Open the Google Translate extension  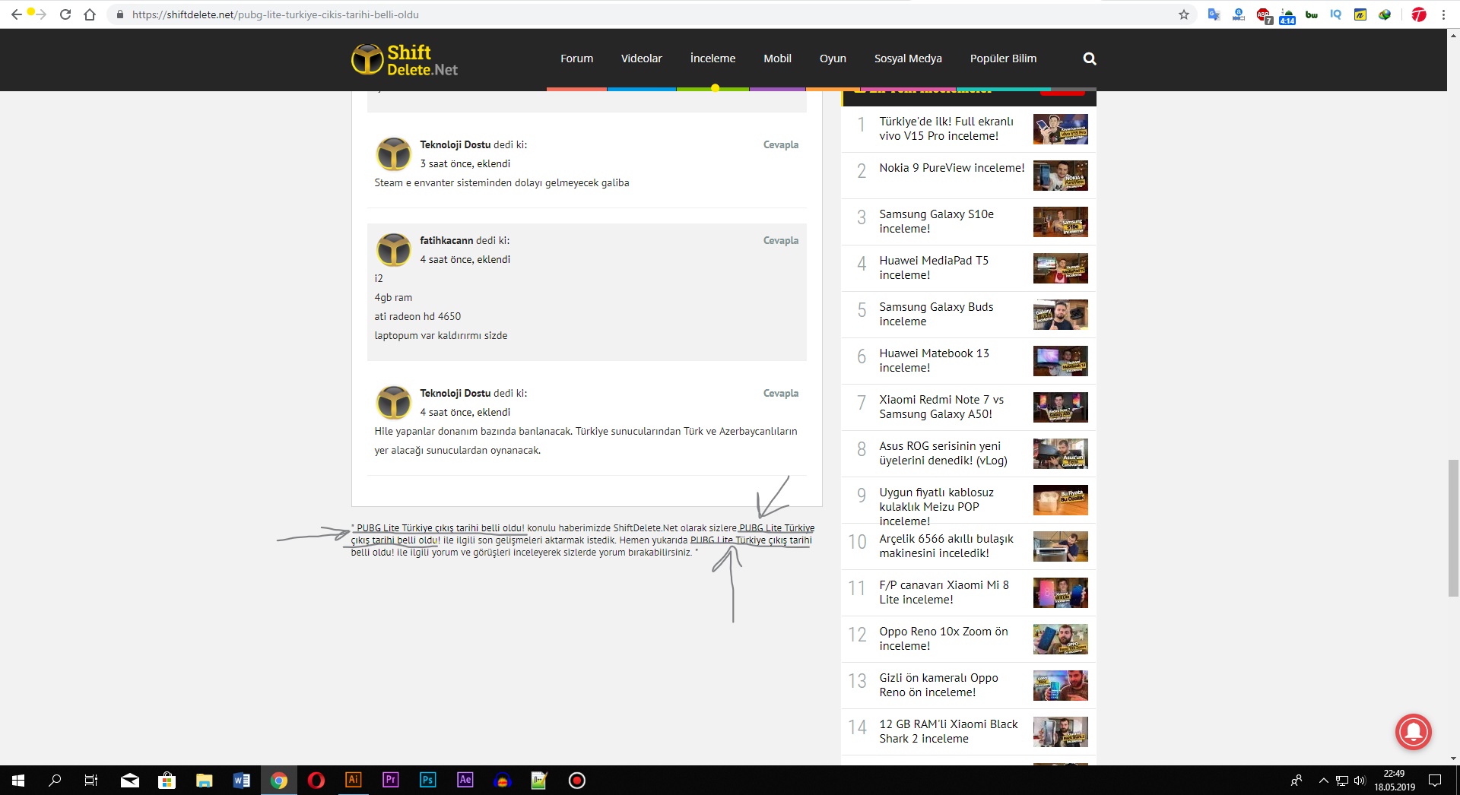tap(1214, 14)
